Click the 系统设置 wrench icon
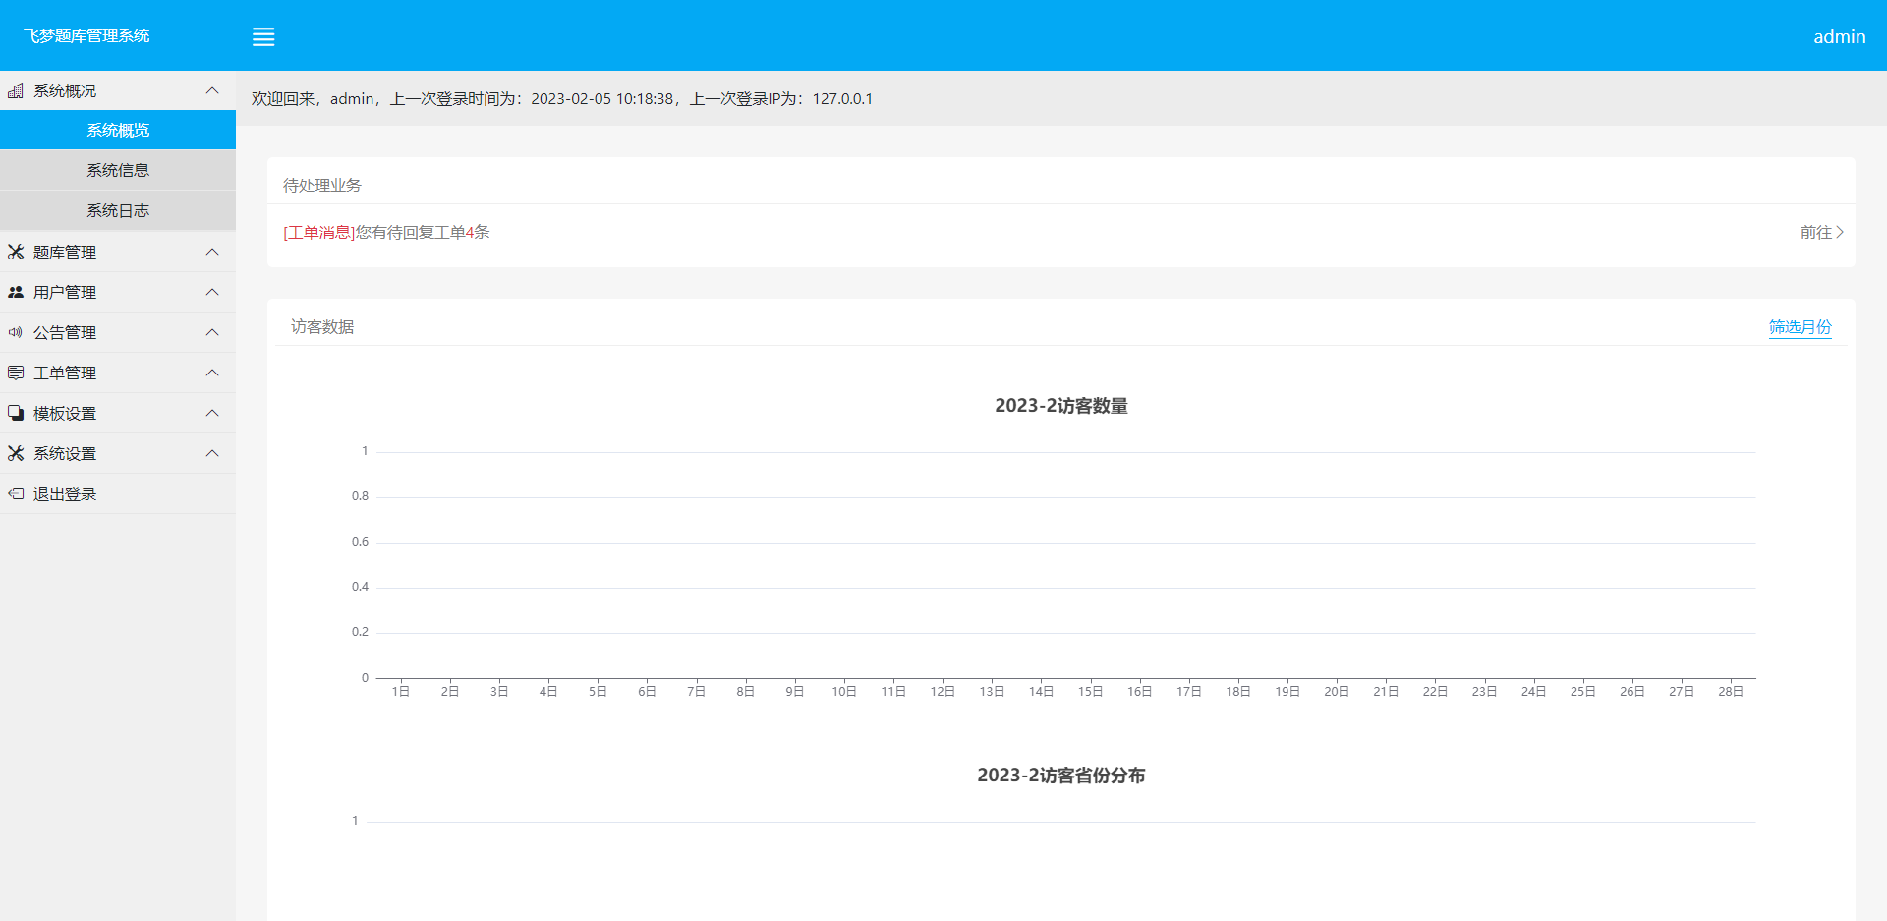 16,453
